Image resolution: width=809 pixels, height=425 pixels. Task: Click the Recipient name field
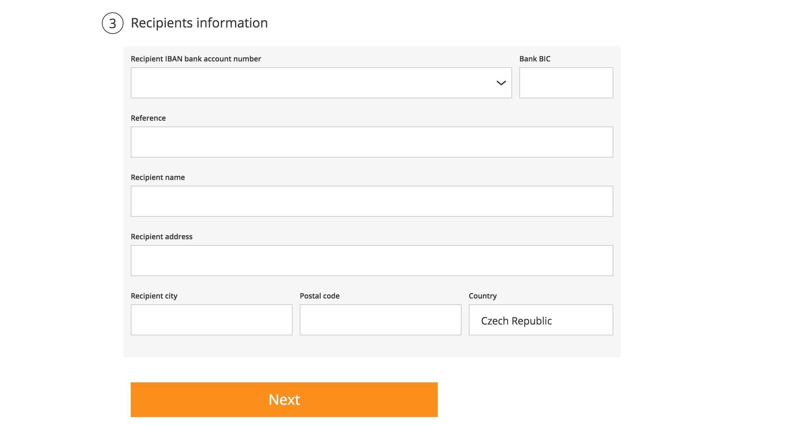coord(372,201)
